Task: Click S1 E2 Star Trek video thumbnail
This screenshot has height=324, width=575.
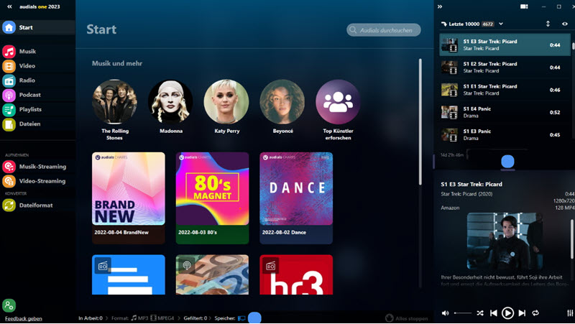Action: point(450,68)
